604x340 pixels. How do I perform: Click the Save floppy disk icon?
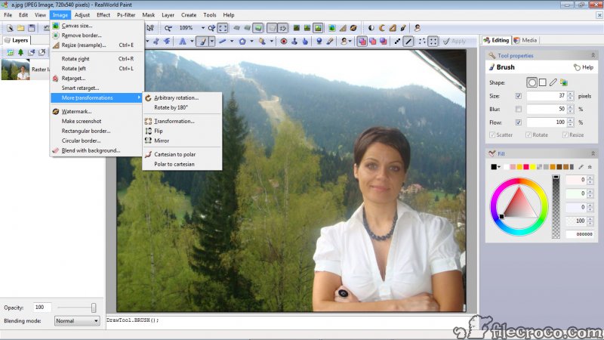(32, 28)
